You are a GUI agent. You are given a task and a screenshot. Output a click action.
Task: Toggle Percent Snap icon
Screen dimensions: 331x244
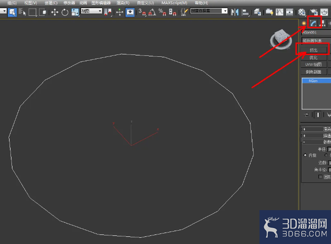pos(162,12)
